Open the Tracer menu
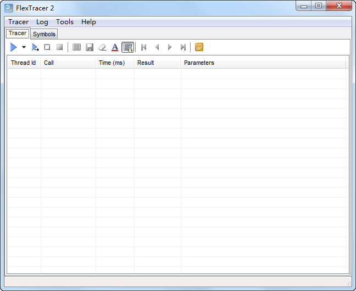The height and width of the screenshot is (291, 356). (x=18, y=22)
